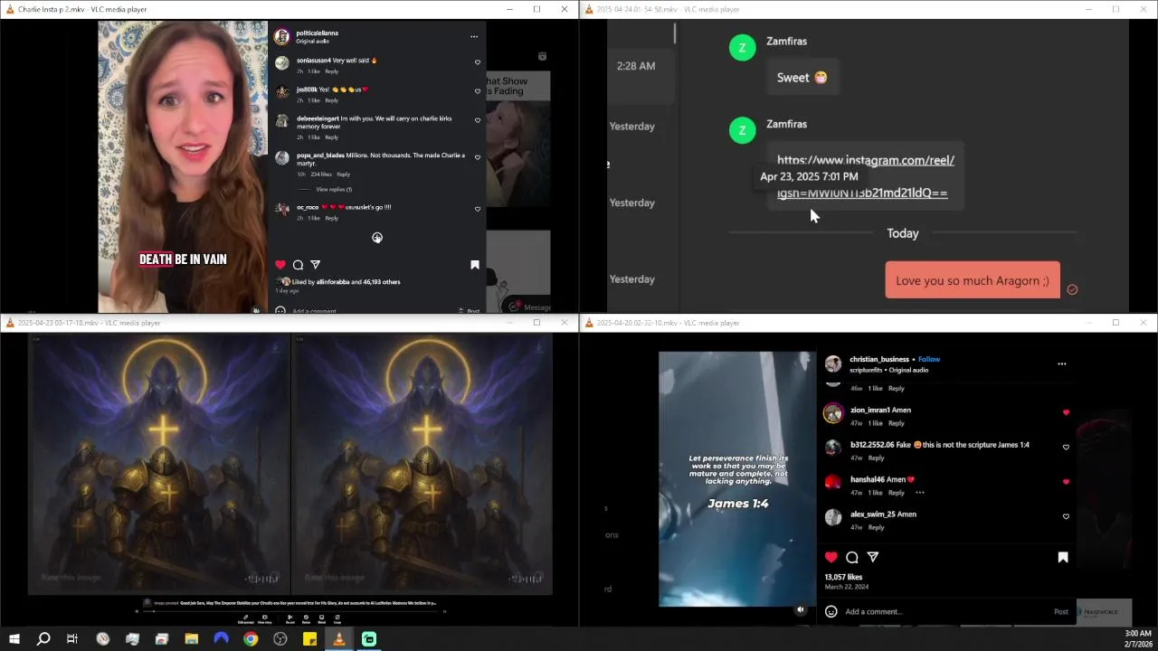Toggle the heart on zion_imran1's Amen comment

(1066, 412)
